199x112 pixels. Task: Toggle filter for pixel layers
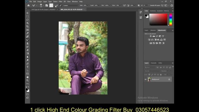tap(158, 68)
